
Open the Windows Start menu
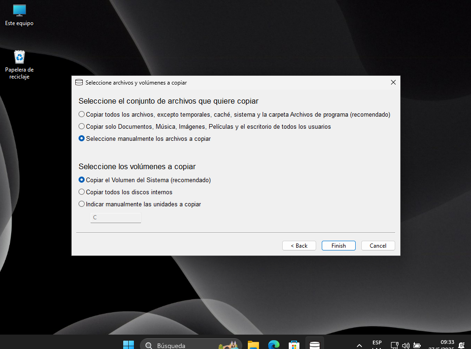pyautogui.click(x=128, y=345)
